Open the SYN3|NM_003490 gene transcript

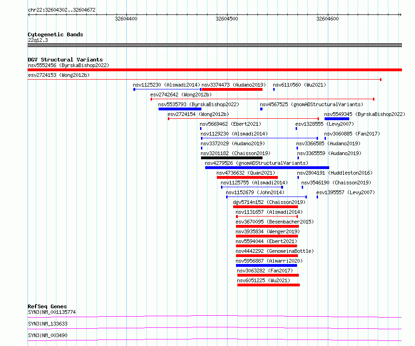(x=48, y=335)
